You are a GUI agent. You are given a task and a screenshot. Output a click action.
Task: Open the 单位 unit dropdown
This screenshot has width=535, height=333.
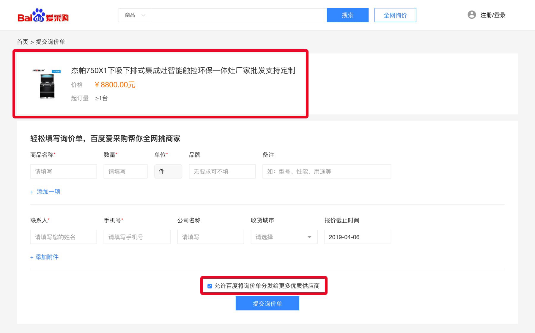(x=168, y=172)
